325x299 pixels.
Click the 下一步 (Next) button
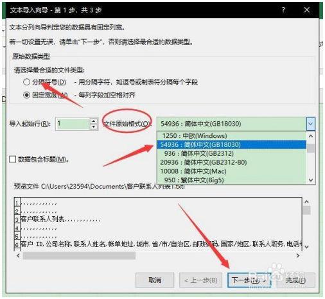[x=249, y=280]
